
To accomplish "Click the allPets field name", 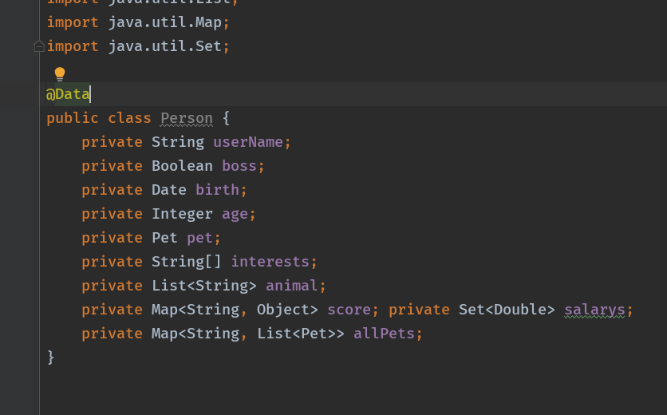I will coord(384,334).
